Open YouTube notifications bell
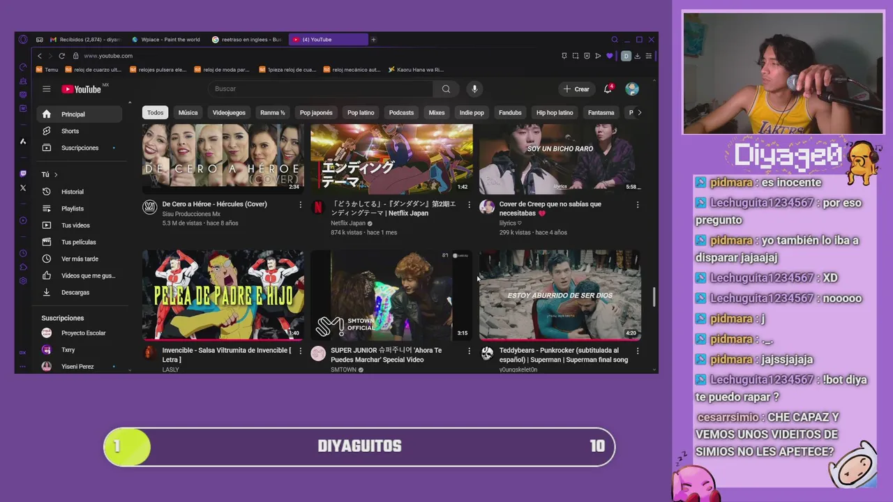This screenshot has width=893, height=502. tap(608, 89)
